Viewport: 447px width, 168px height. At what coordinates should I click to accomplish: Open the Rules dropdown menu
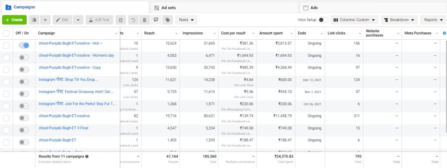pos(186,20)
